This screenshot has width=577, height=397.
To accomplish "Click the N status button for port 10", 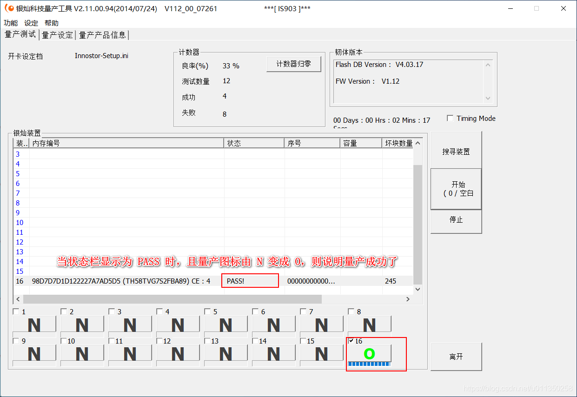I will coord(82,353).
